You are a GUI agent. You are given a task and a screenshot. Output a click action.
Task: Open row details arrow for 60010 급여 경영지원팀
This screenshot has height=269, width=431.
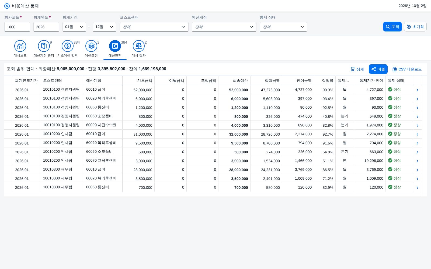tap(418, 90)
